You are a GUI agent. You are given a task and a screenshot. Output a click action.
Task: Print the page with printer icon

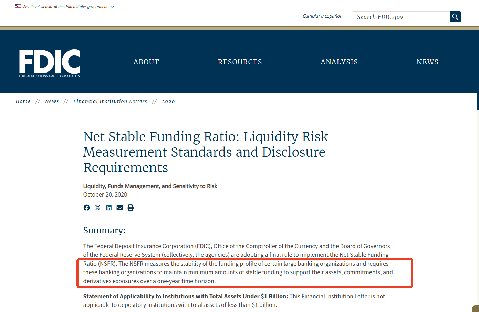131,208
